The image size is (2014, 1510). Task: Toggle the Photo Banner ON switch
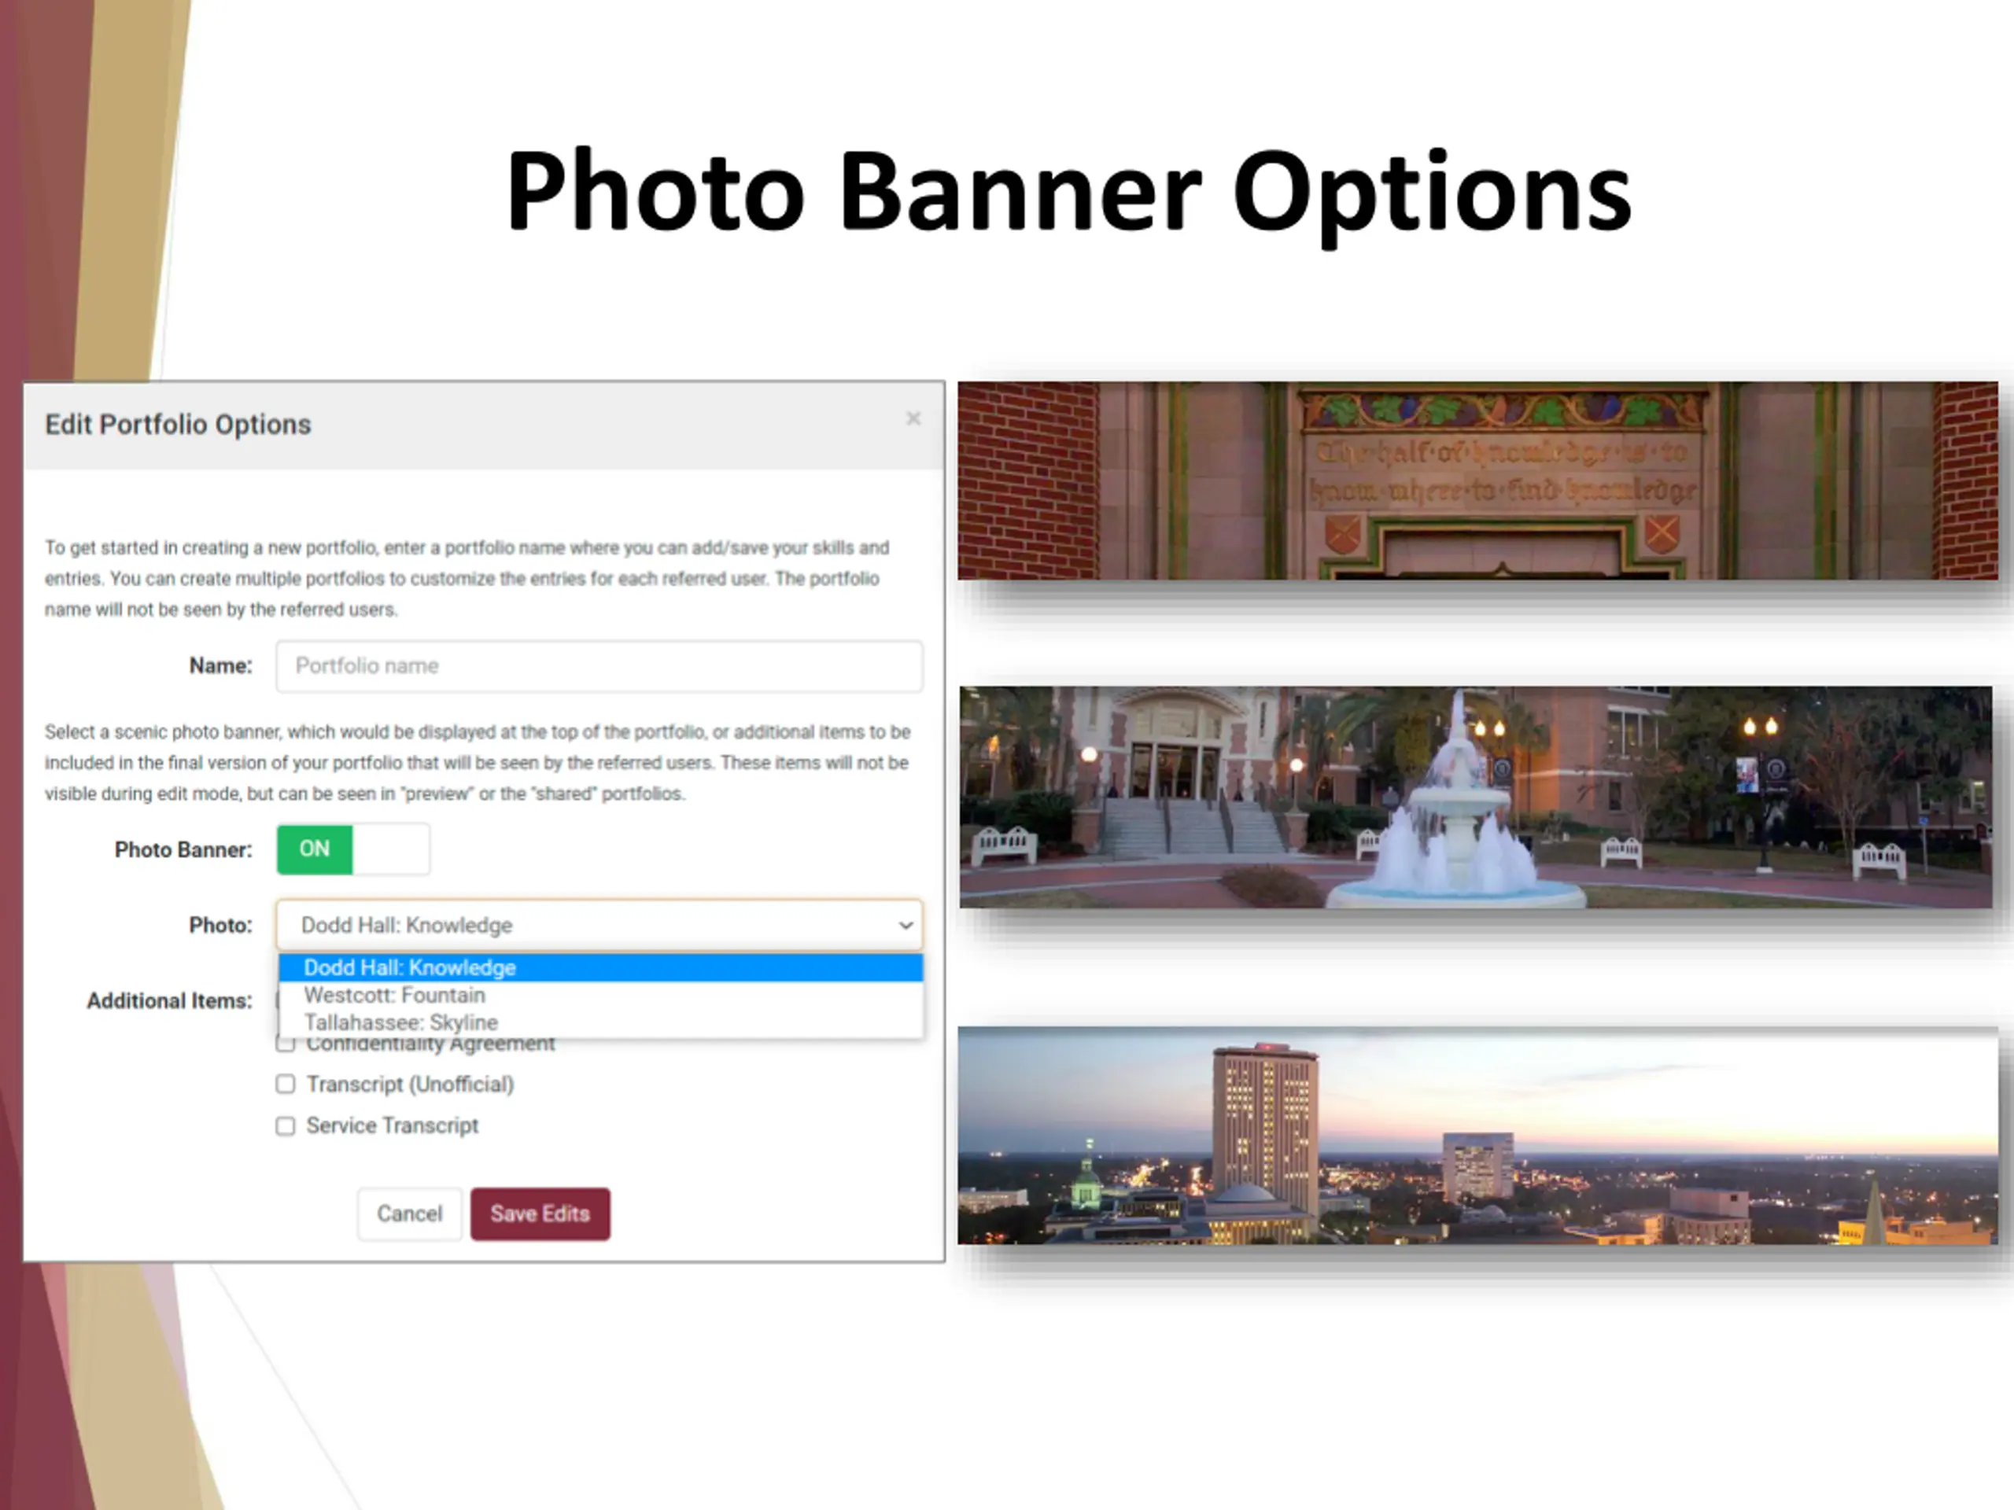(353, 849)
